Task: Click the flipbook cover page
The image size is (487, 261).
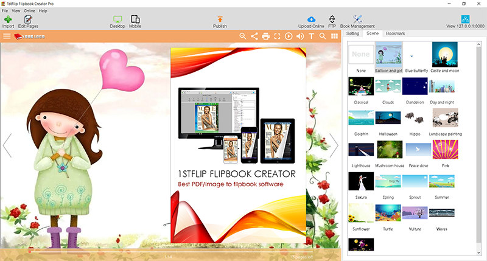Action: tap(238, 145)
